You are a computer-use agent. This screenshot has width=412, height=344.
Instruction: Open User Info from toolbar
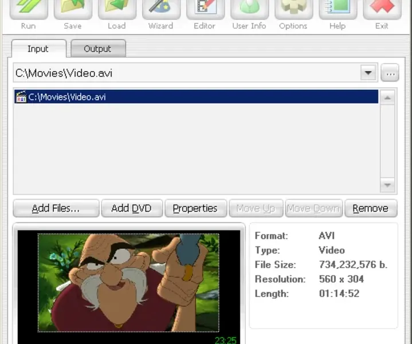click(249, 9)
